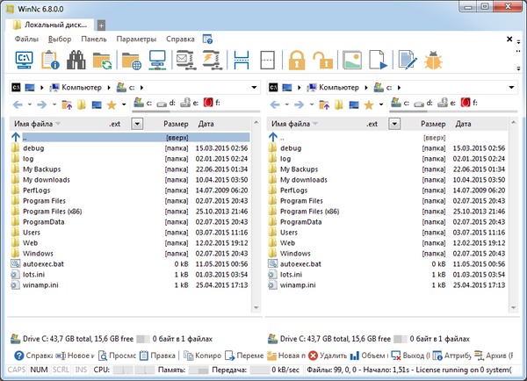The height and width of the screenshot is (381, 527).
Task: Expand the left panel path dropdown
Action: (x=252, y=88)
